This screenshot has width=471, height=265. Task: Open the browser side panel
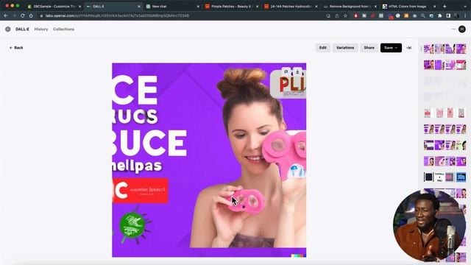click(448, 15)
